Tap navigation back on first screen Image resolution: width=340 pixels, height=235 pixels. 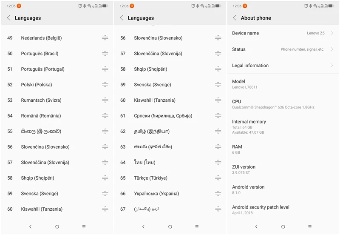coord(30,226)
